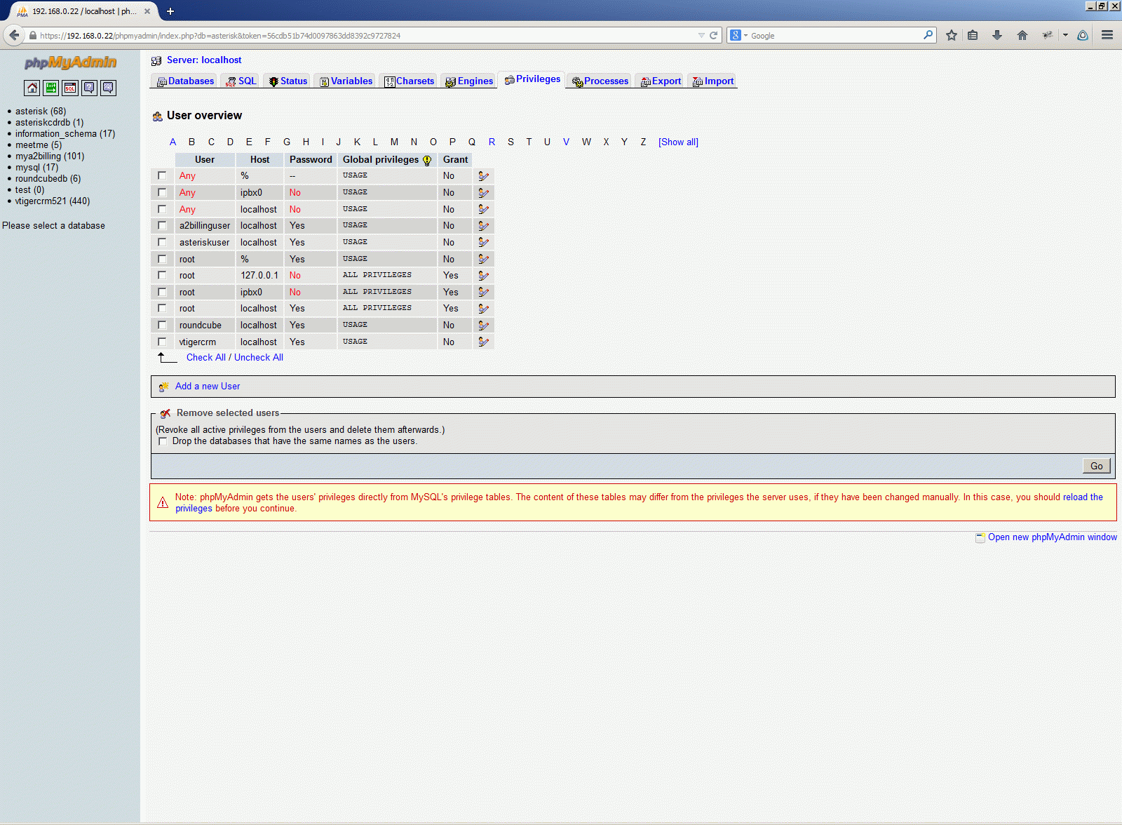Open the browser Downloads arrow
Viewport: 1122px width, 825px height.
[997, 35]
